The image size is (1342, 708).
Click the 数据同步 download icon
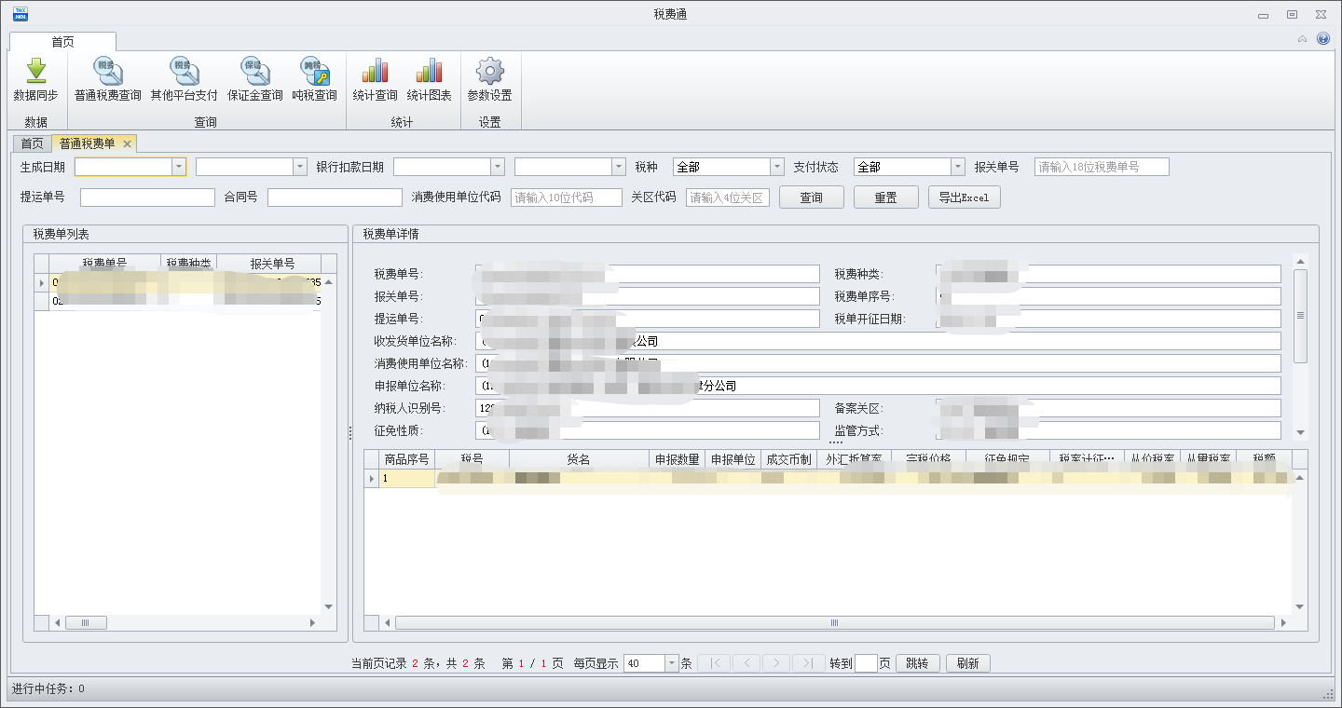35,71
